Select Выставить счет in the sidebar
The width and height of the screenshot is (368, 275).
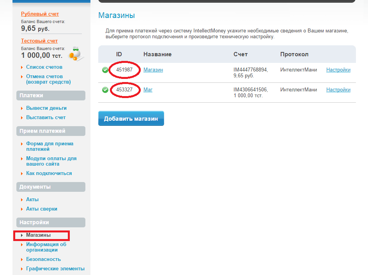pyautogui.click(x=46, y=118)
